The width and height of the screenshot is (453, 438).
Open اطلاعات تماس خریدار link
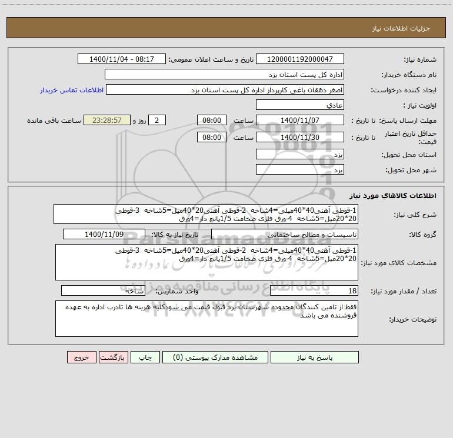[72, 90]
